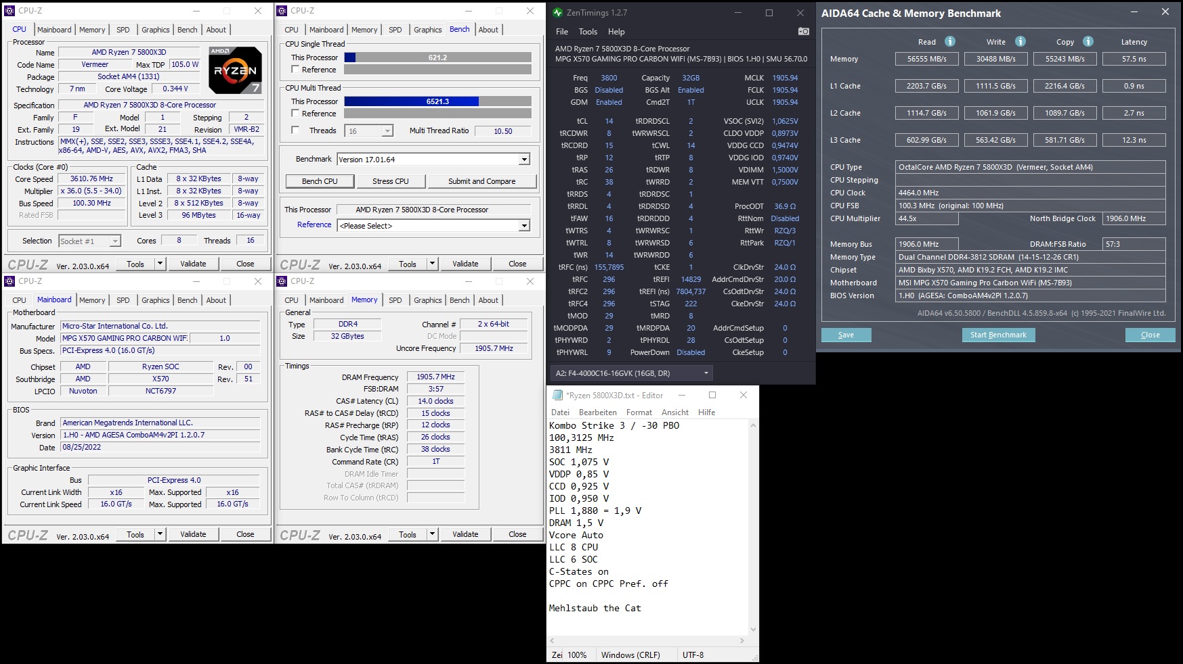Click the info icon next to Copy in AIDA64
Screen dimensions: 1183x664
[1088, 41]
